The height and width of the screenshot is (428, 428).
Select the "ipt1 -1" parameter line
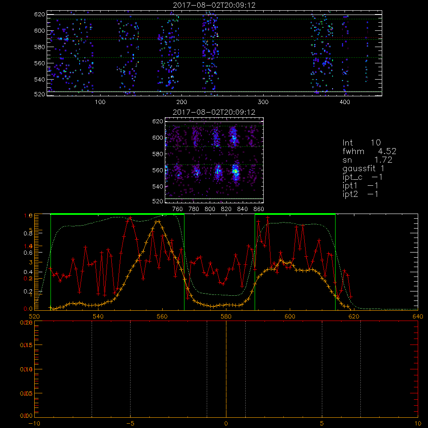click(x=360, y=186)
